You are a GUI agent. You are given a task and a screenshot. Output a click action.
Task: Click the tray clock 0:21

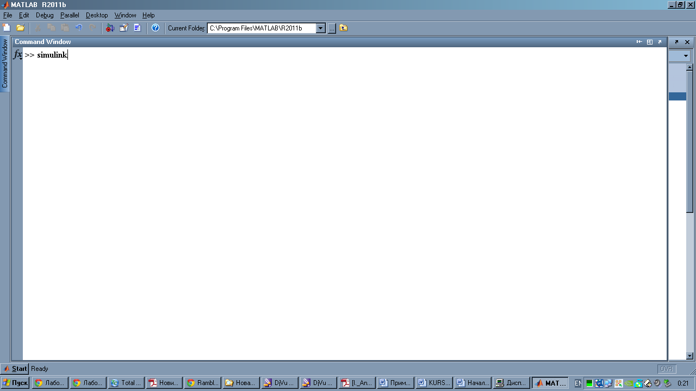coord(683,383)
